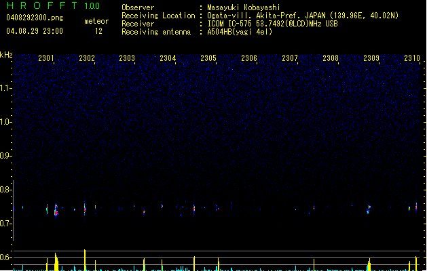Click the 'Observer' field label

[x=138, y=7]
